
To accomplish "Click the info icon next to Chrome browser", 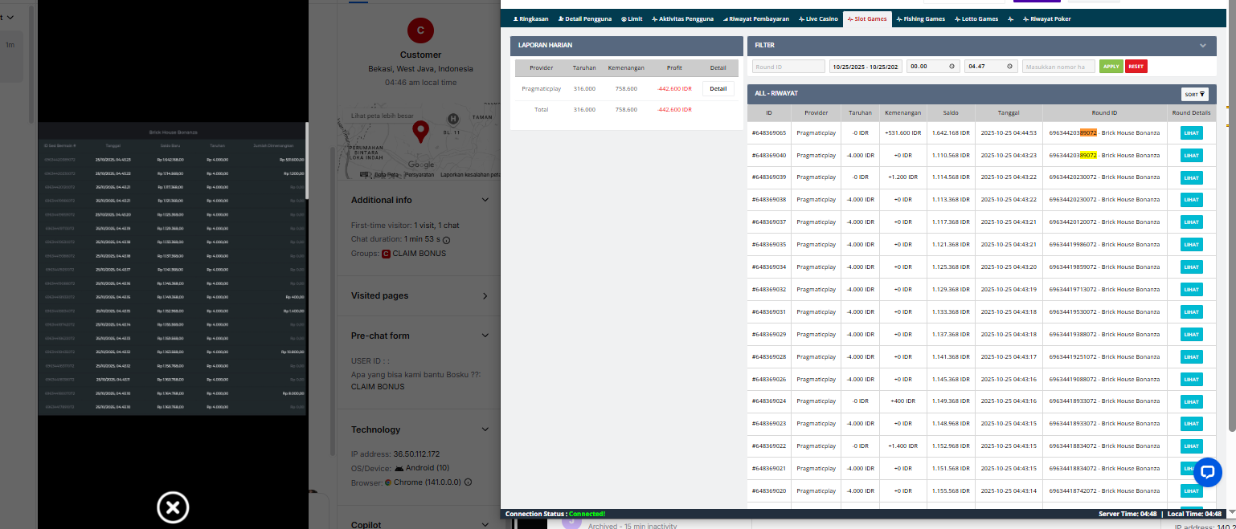I will coord(468,482).
